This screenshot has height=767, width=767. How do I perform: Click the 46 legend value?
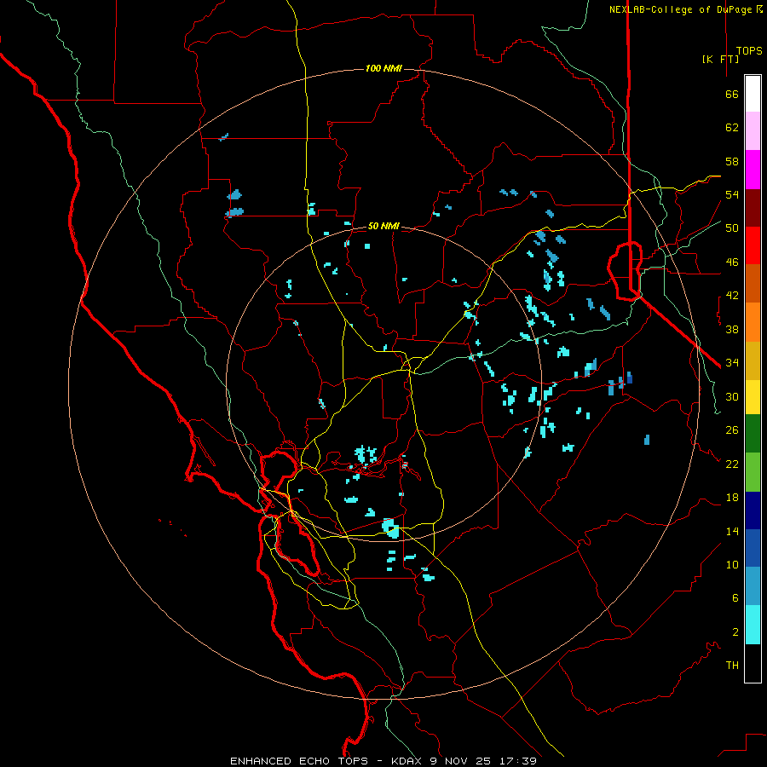coord(732,262)
